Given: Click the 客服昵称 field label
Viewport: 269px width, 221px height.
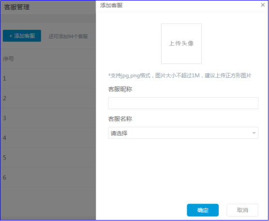Looking at the screenshot, I should pyautogui.click(x=120, y=89).
